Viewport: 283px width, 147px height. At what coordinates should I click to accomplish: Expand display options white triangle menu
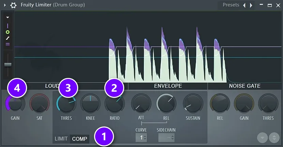(8, 17)
